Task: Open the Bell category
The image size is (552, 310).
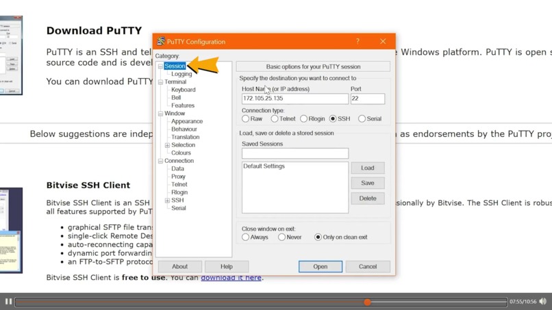Action: click(176, 97)
